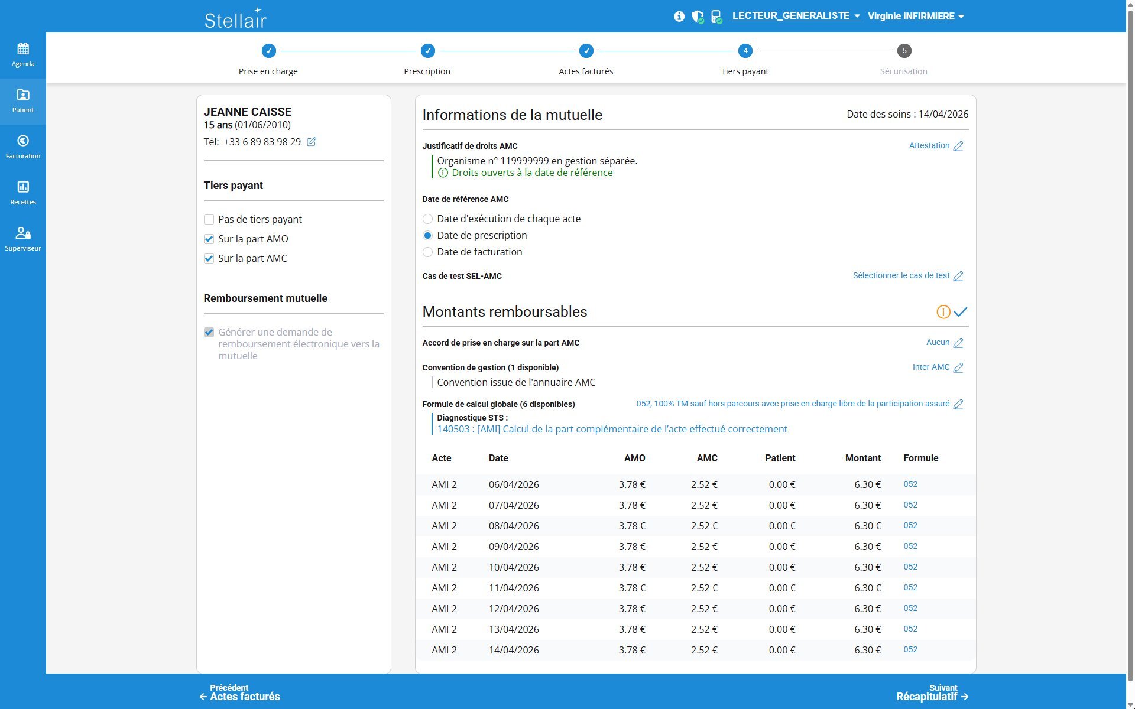Click formule 052 for 11/04/2026 row
The height and width of the screenshot is (709, 1135).
coord(910,588)
